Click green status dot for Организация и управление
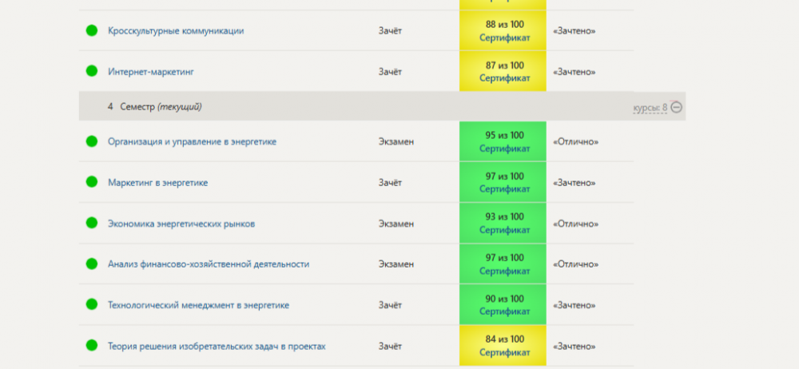This screenshot has height=369, width=799. click(x=92, y=141)
